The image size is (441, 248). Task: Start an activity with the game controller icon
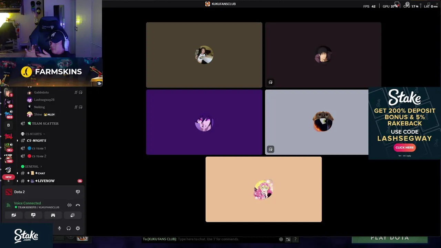(53, 215)
